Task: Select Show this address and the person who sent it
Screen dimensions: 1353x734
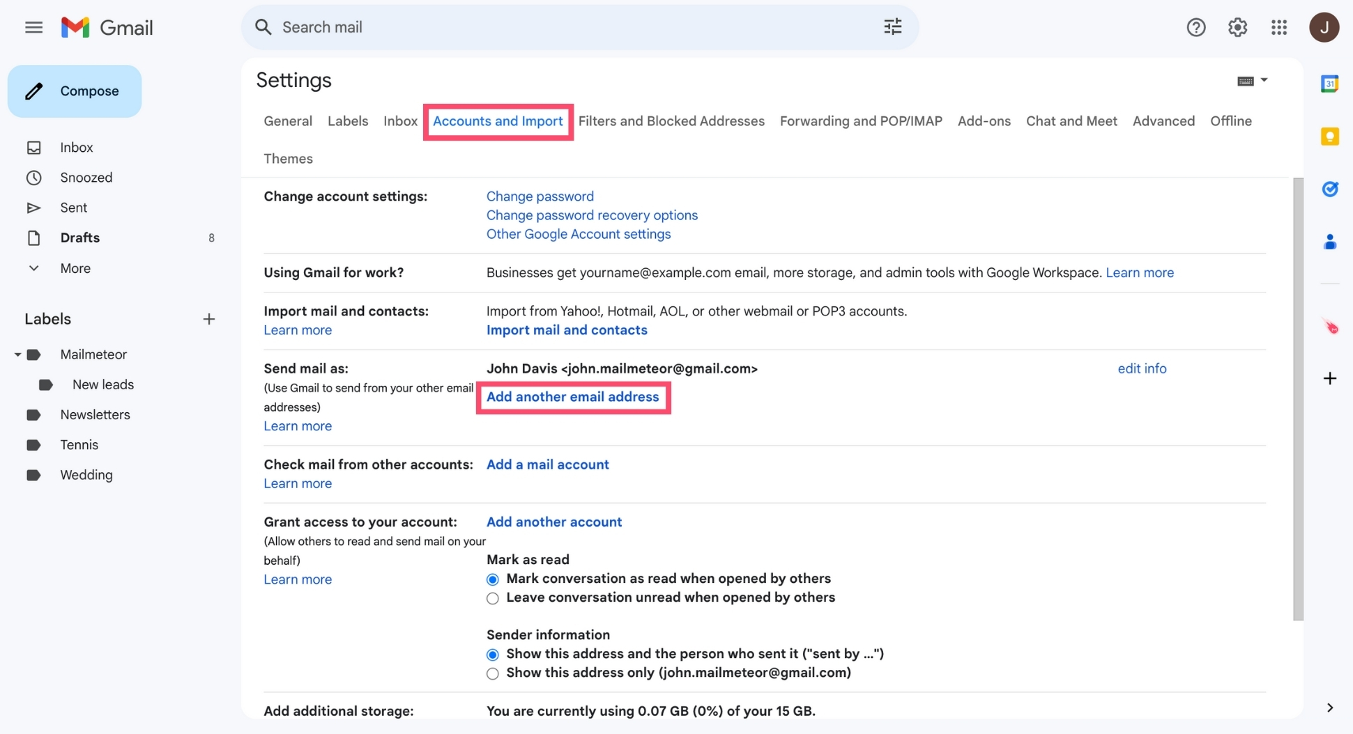Action: (x=492, y=655)
